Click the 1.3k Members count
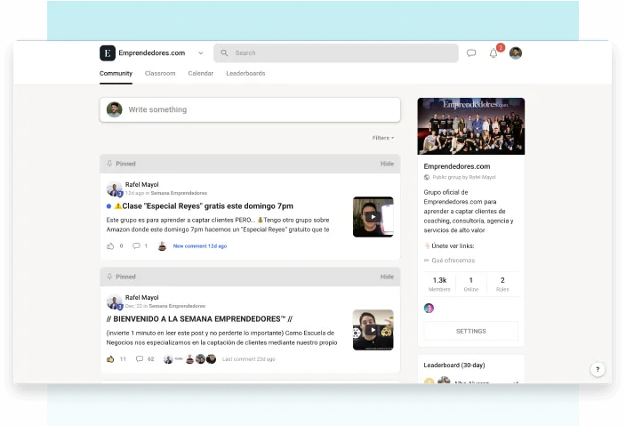626x426 pixels. tap(439, 284)
